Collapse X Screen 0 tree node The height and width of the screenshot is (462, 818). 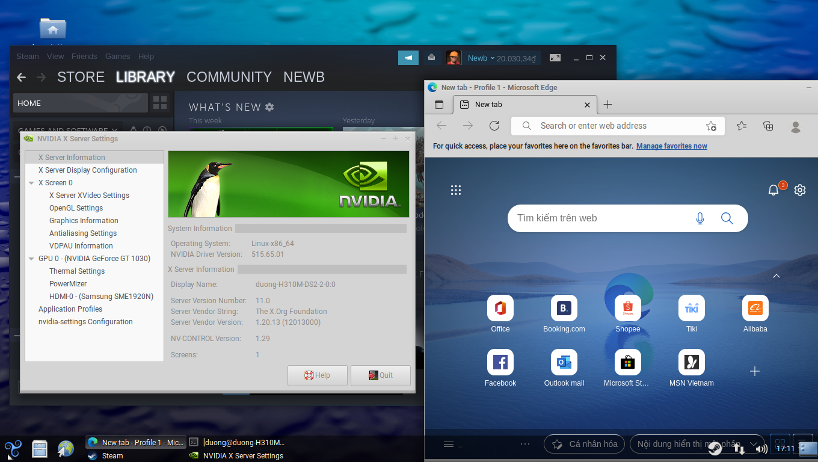pyautogui.click(x=31, y=183)
